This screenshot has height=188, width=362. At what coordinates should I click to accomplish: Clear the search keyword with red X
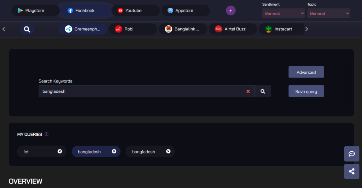click(x=248, y=91)
